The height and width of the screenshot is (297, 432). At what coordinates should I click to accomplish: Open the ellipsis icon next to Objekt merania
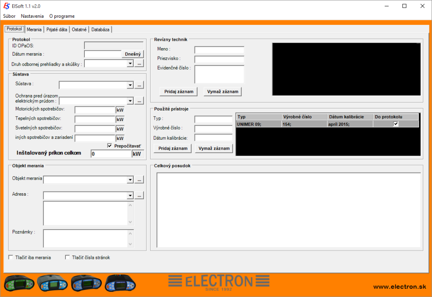(x=139, y=179)
